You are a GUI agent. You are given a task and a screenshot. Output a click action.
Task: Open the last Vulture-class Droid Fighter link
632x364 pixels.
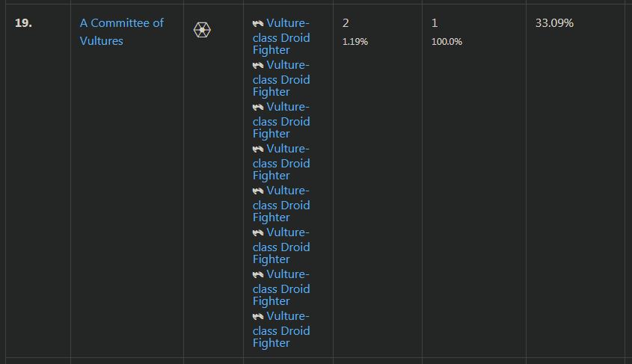[x=281, y=330]
